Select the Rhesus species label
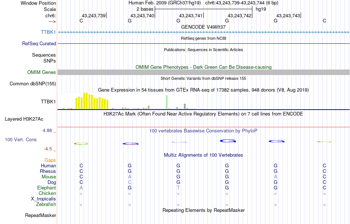Viewport: 350px width, 224px height. 48,171
